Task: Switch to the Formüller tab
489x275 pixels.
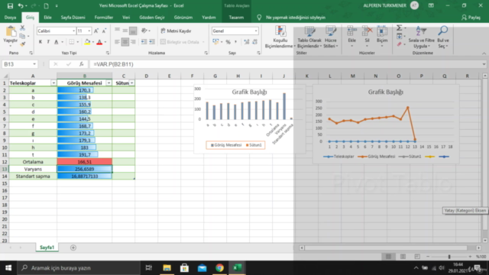Action: tap(104, 18)
